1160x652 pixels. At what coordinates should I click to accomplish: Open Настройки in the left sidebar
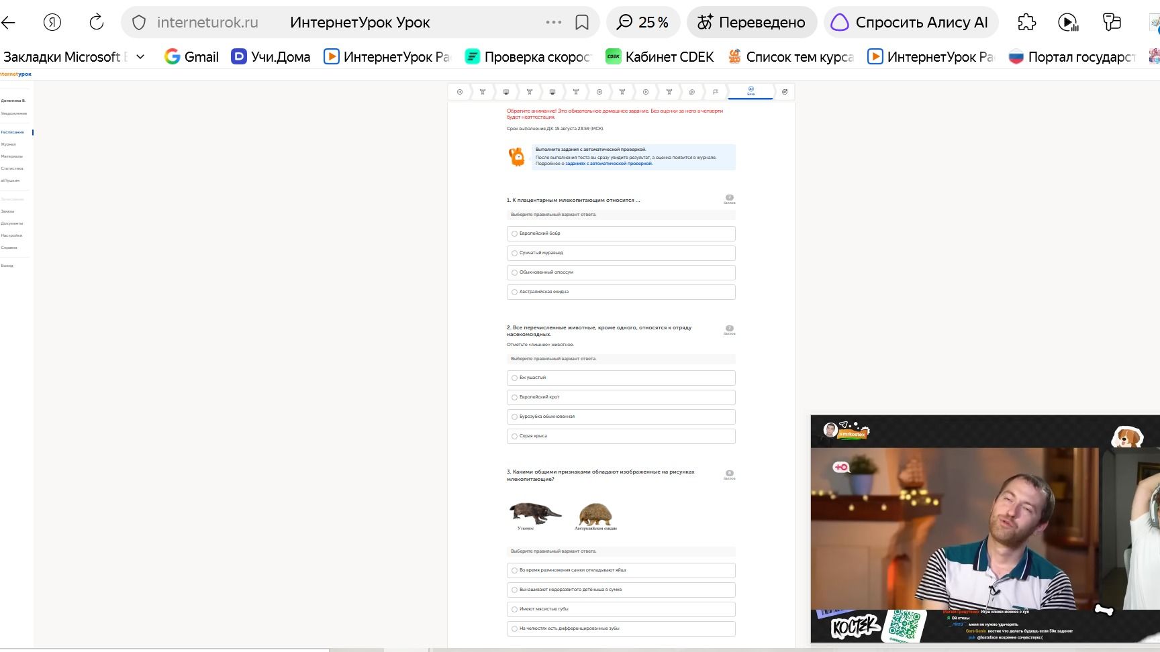(x=11, y=235)
